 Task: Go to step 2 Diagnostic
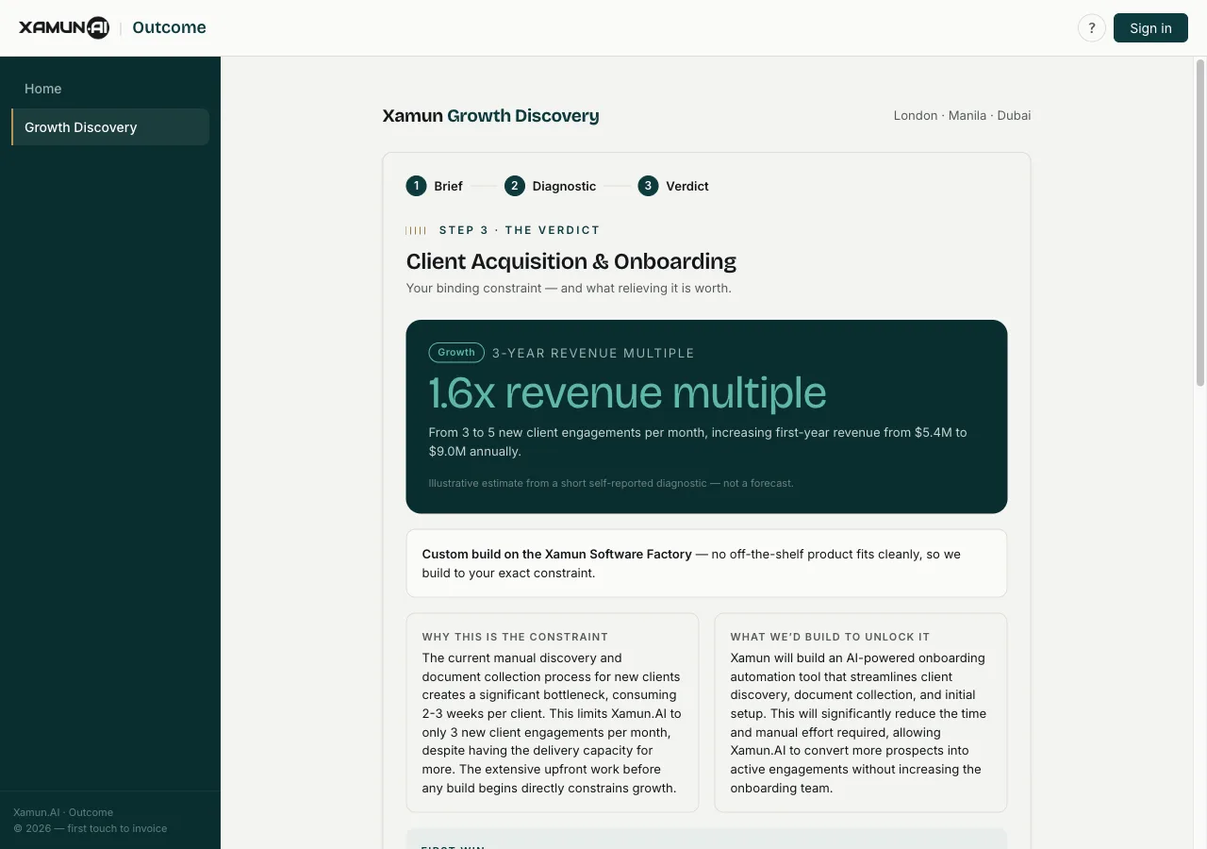[550, 186]
